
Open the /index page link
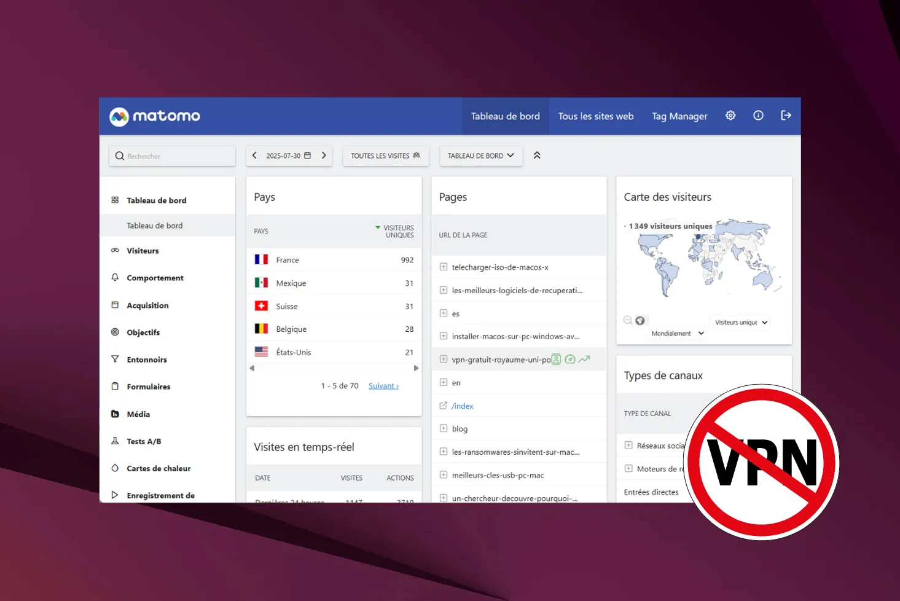coord(463,406)
